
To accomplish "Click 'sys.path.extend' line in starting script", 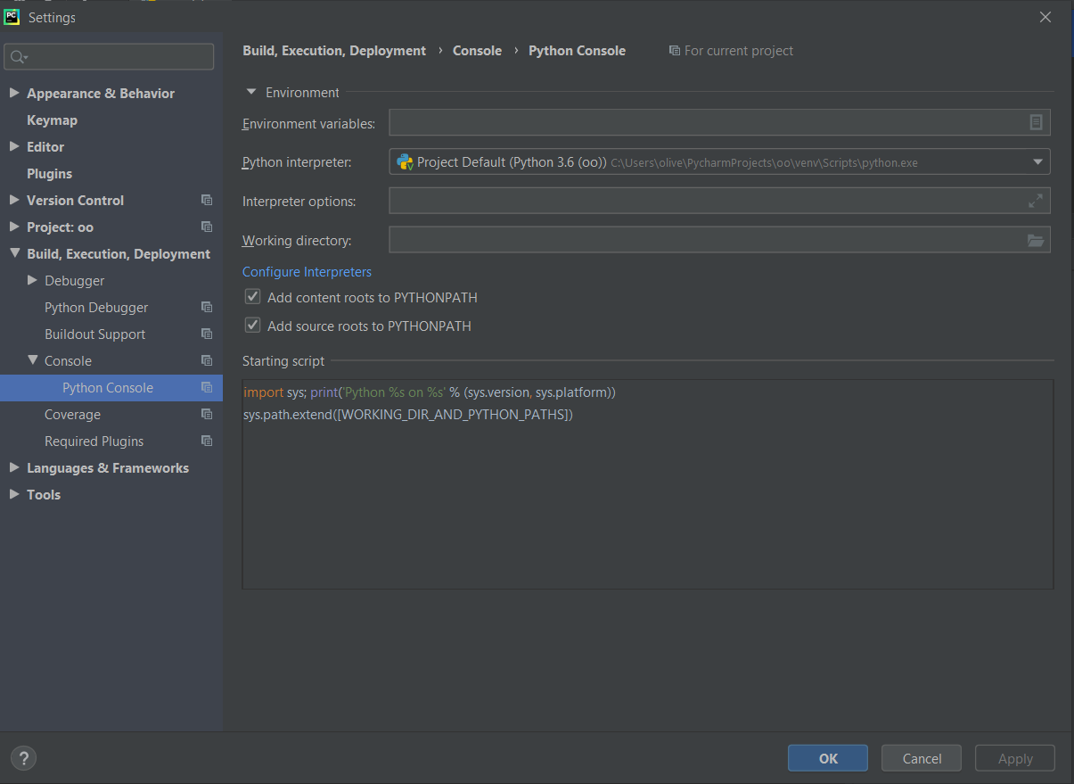I will (407, 414).
